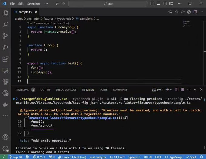Open panel Views and More Actions ellipsis

pos(189,90)
